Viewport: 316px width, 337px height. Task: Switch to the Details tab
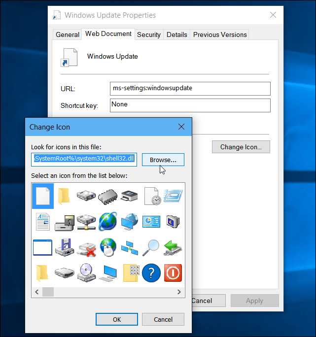pyautogui.click(x=177, y=34)
